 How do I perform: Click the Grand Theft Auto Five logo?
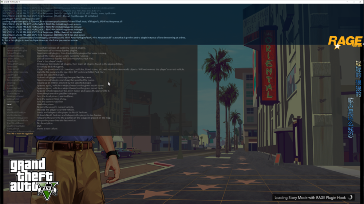(33, 175)
